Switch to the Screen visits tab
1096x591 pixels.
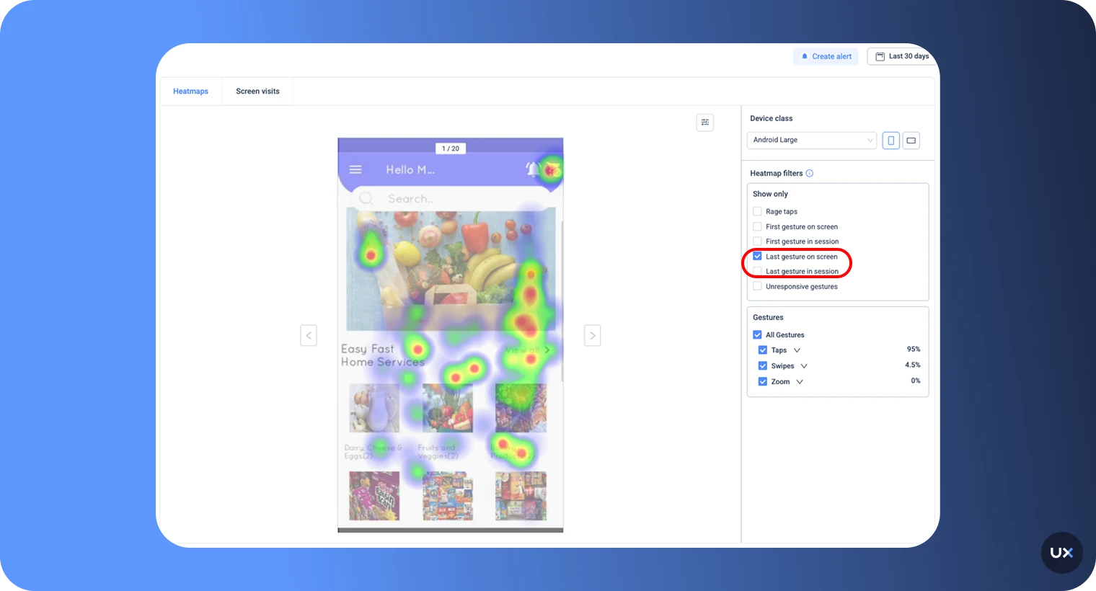pos(257,92)
